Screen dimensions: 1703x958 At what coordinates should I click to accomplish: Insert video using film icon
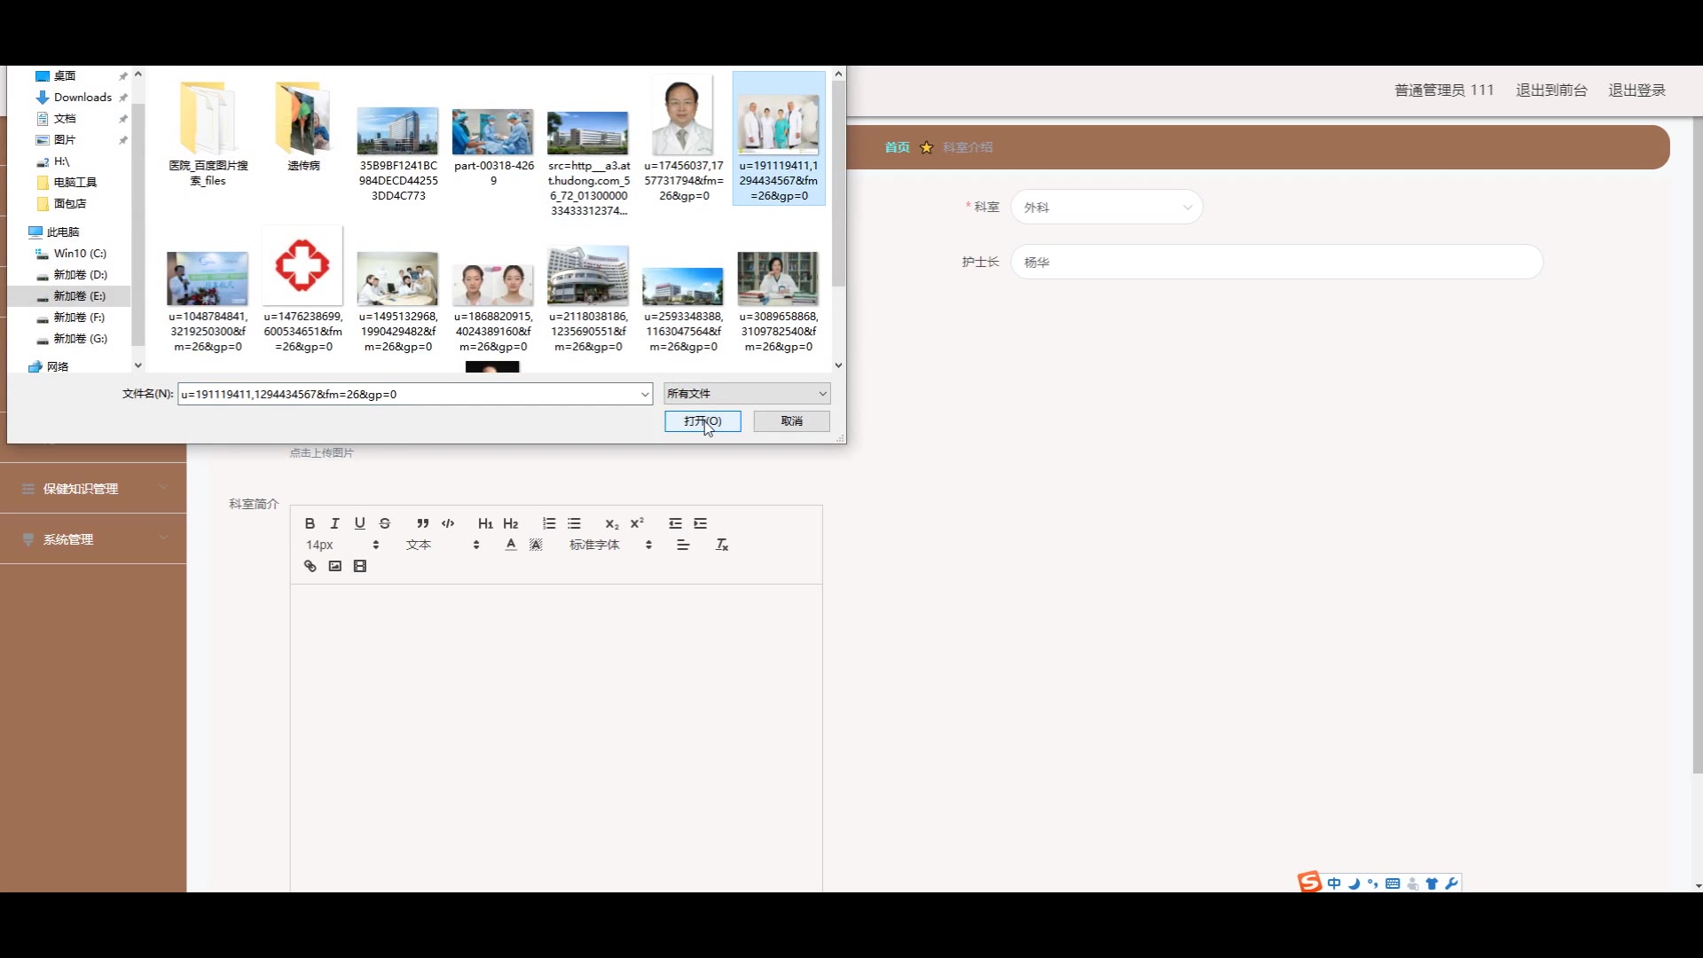[359, 566]
